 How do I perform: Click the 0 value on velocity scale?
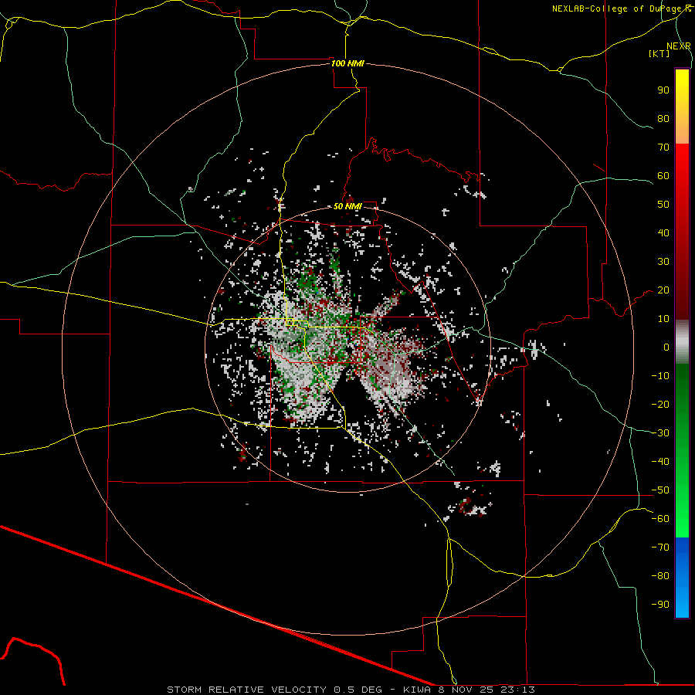[666, 347]
